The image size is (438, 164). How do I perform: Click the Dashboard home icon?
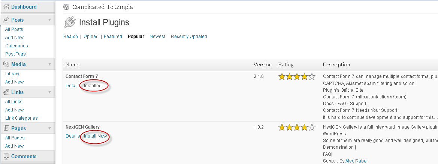click(6, 7)
